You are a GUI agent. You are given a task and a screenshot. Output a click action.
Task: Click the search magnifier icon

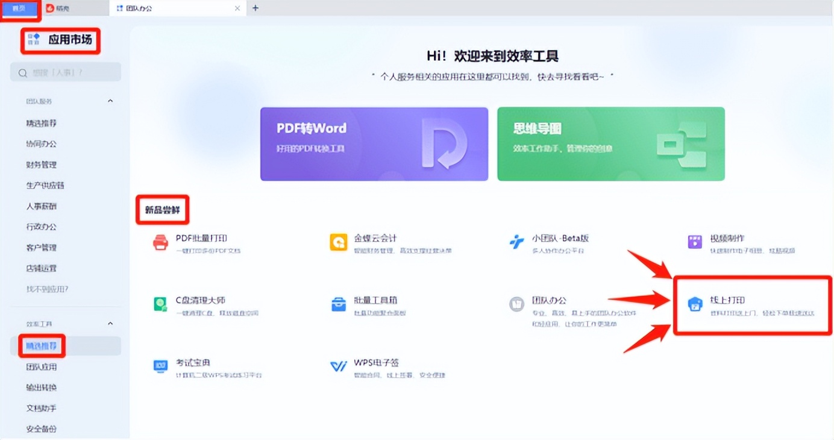[x=22, y=72]
